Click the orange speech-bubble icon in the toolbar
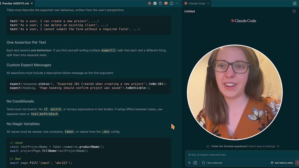This screenshot has height=168, width=299. [166, 3]
